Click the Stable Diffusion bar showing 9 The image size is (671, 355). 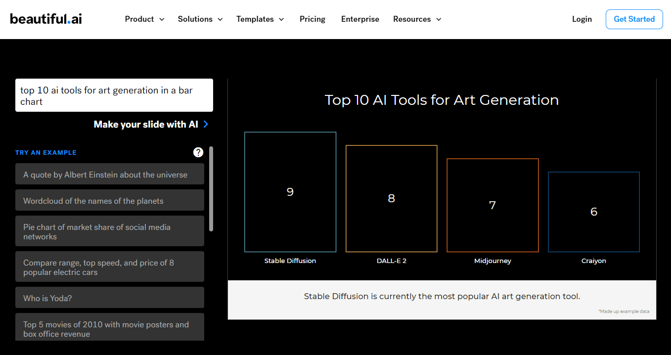pos(290,192)
